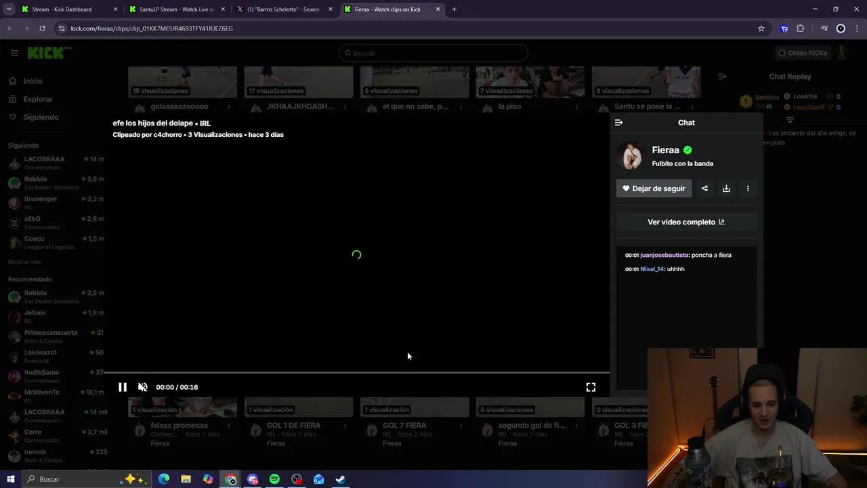Open the tab search dropdown arrow
867x488 pixels.
(9, 9)
